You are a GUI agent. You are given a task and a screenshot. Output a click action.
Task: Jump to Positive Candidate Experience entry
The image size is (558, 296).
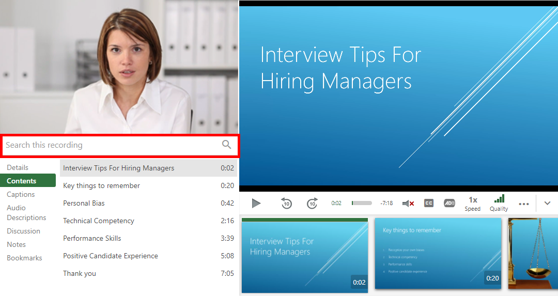[x=148, y=256]
